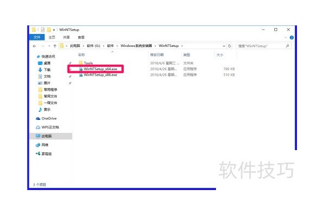Click Windows系统安装器 in the address path
324x216 pixels.
[136, 46]
